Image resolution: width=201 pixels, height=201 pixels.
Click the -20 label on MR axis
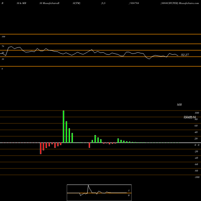point(196,152)
